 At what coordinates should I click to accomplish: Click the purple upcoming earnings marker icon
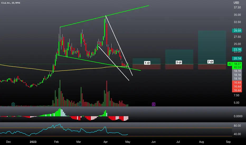[x=154, y=104]
